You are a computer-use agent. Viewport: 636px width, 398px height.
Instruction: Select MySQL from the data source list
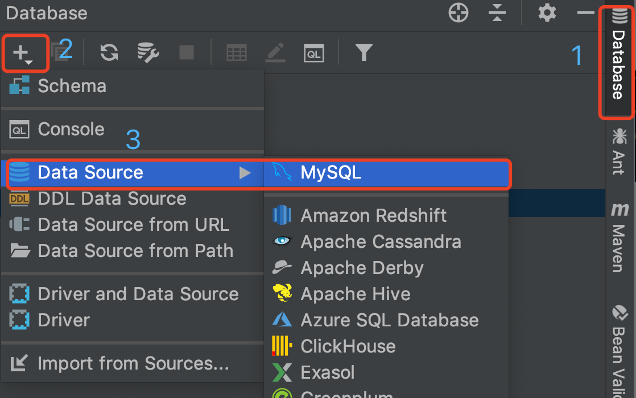coord(331,172)
